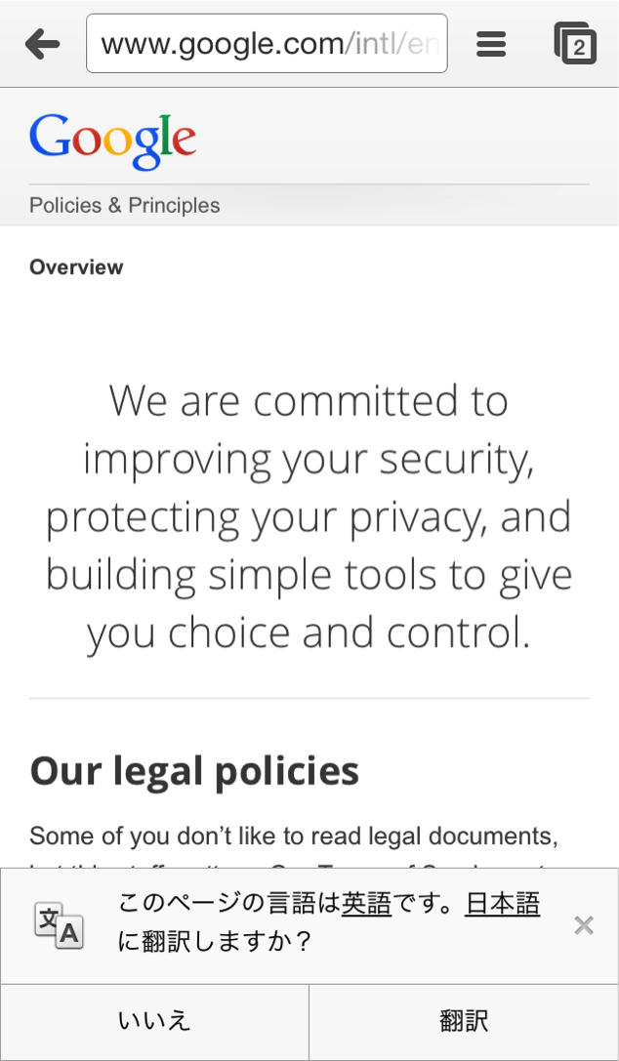
Task: Tap the Our legal policies heading
Action: 194,770
